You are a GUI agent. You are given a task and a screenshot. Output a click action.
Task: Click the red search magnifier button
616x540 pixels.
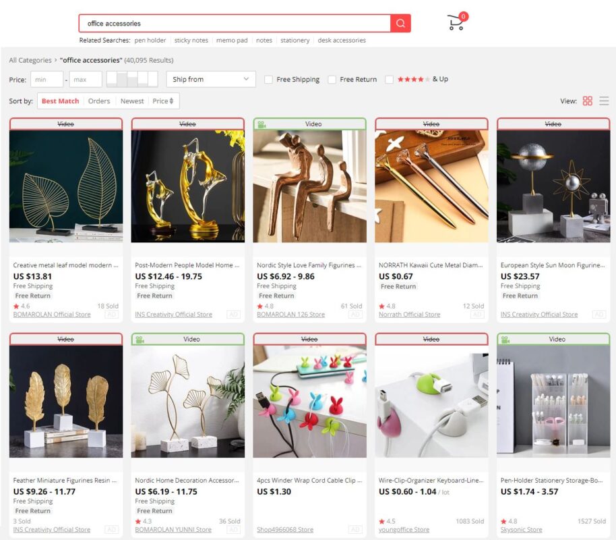(400, 23)
